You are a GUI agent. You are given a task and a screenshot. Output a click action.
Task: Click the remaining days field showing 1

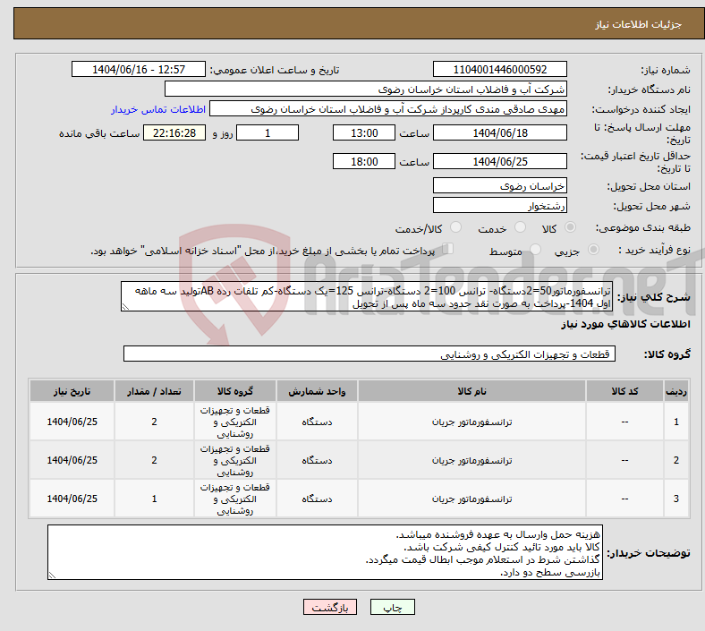point(268,133)
